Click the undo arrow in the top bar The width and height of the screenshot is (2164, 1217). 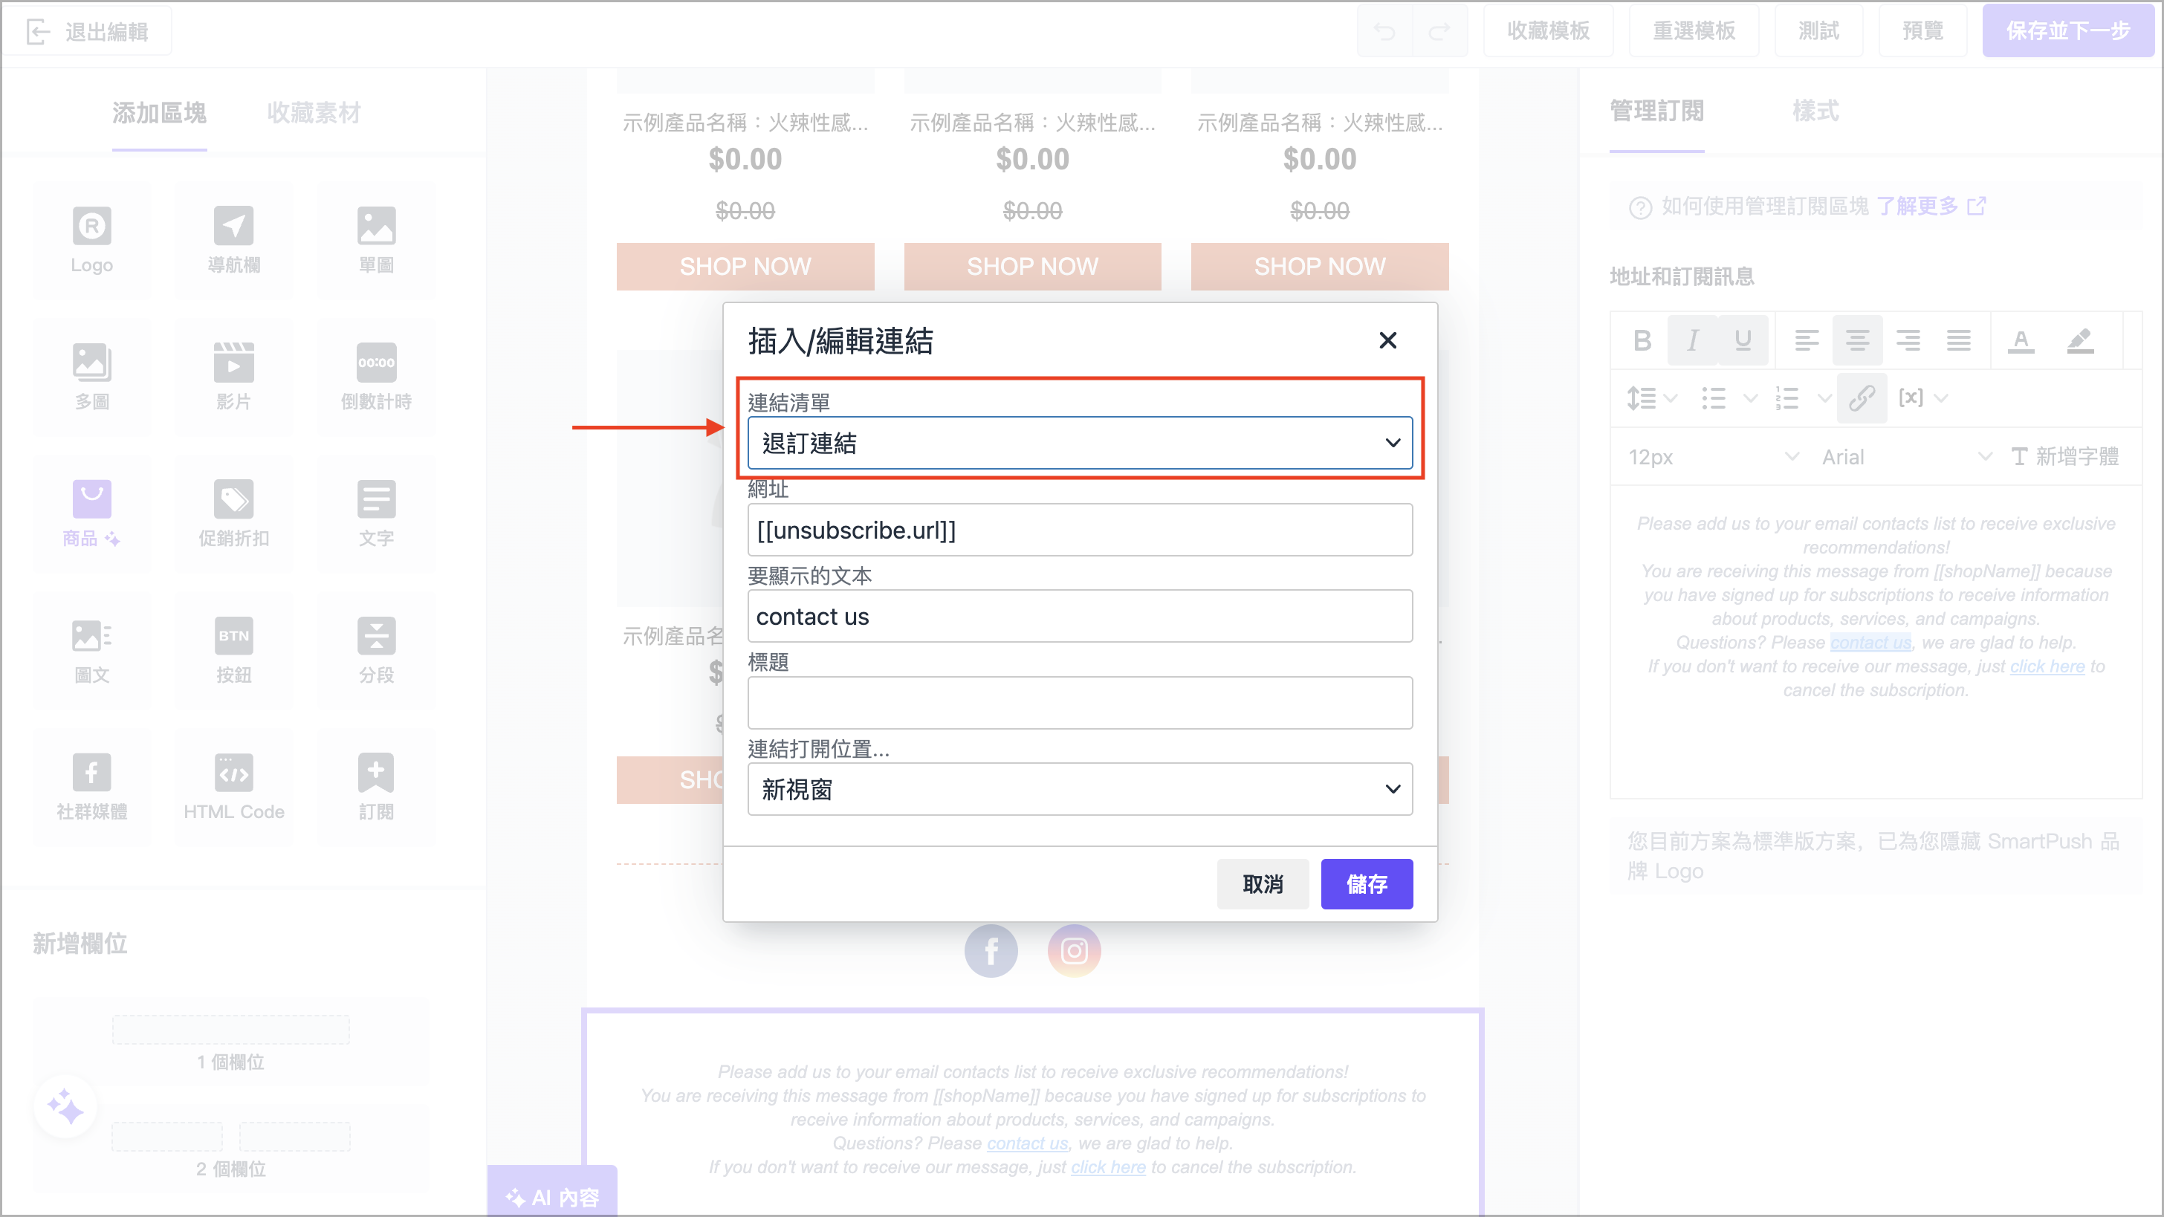click(x=1384, y=30)
